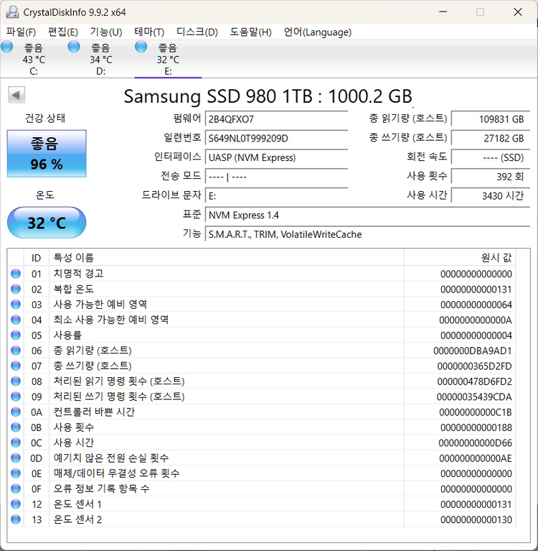
Task: Select the 사용률 attribute row
Action: 261,335
